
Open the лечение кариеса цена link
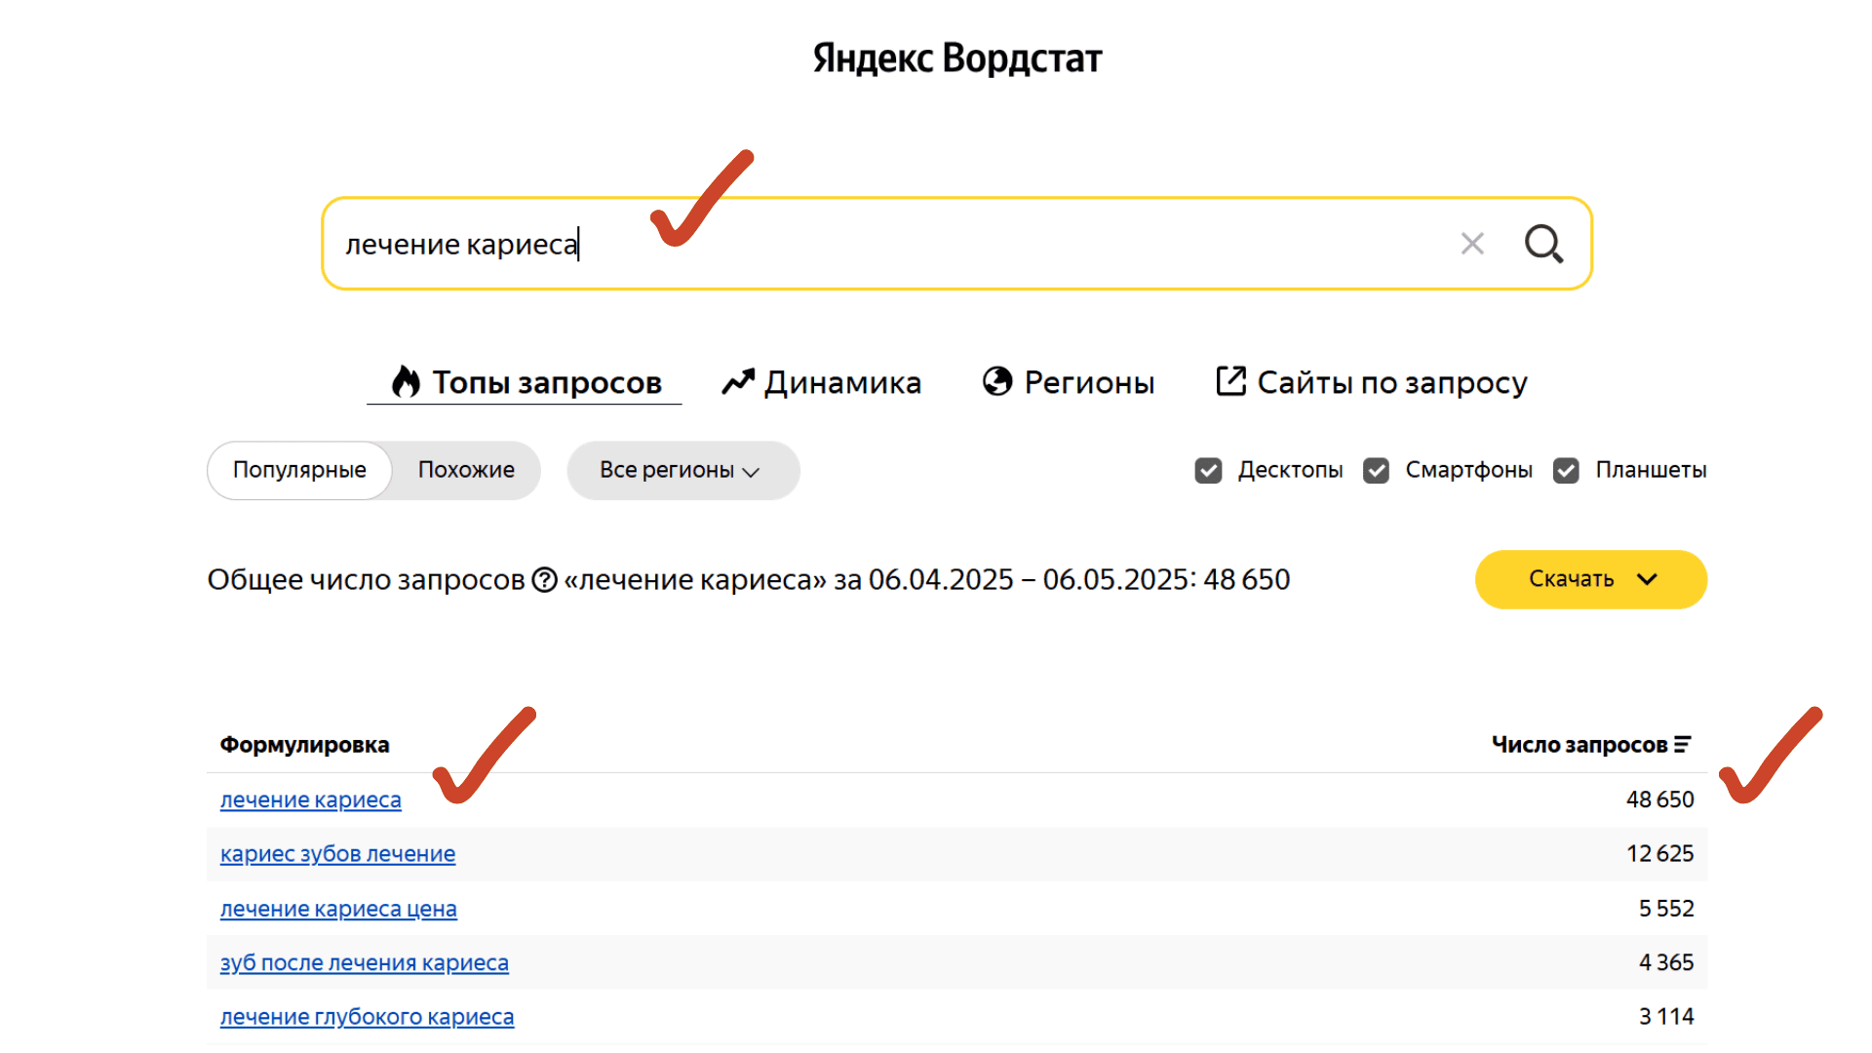click(x=338, y=909)
